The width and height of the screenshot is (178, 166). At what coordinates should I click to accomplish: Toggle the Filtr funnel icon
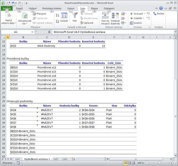click(75, 15)
